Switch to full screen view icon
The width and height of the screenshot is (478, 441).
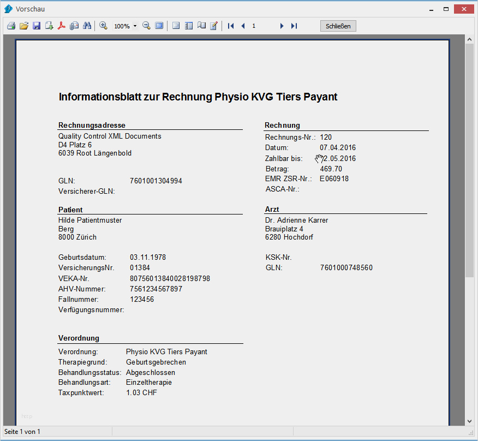(x=159, y=26)
